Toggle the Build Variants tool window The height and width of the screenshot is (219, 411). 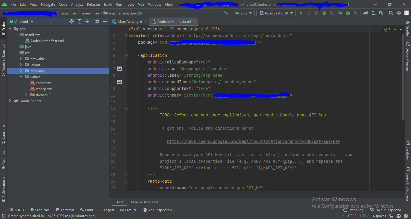click(x=3, y=189)
